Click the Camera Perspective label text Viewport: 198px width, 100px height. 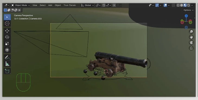[23, 15]
